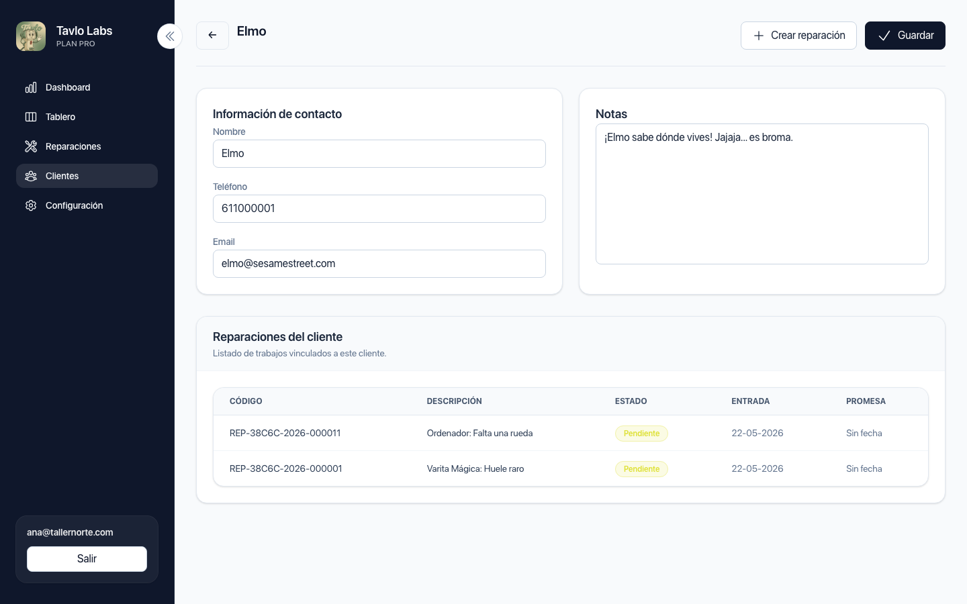The width and height of the screenshot is (967, 604).
Task: Click the Configuración gear icon
Action: coord(31,205)
